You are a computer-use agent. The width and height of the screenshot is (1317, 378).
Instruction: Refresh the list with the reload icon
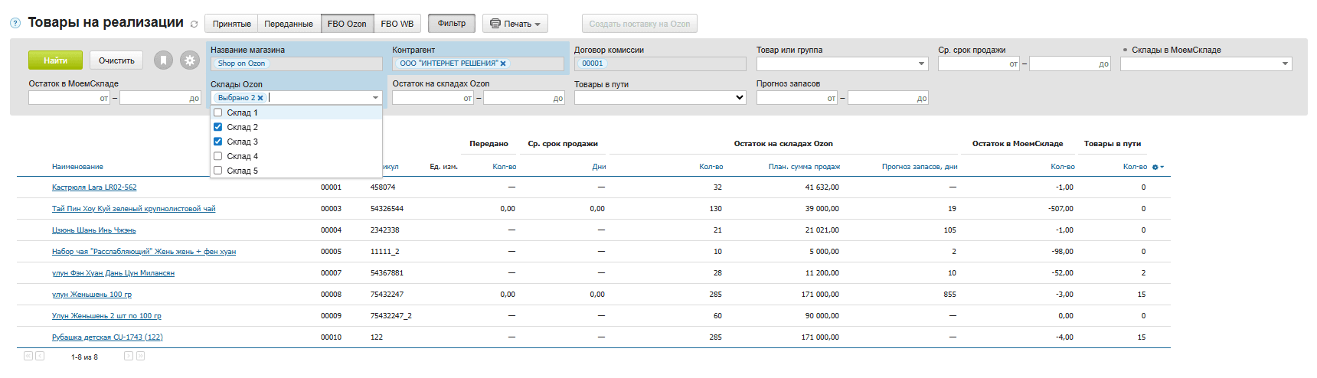(x=194, y=24)
